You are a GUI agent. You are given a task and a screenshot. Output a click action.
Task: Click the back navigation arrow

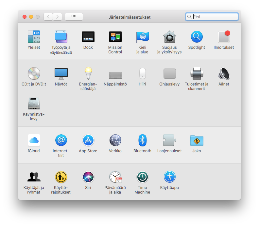pyautogui.click(x=48, y=17)
